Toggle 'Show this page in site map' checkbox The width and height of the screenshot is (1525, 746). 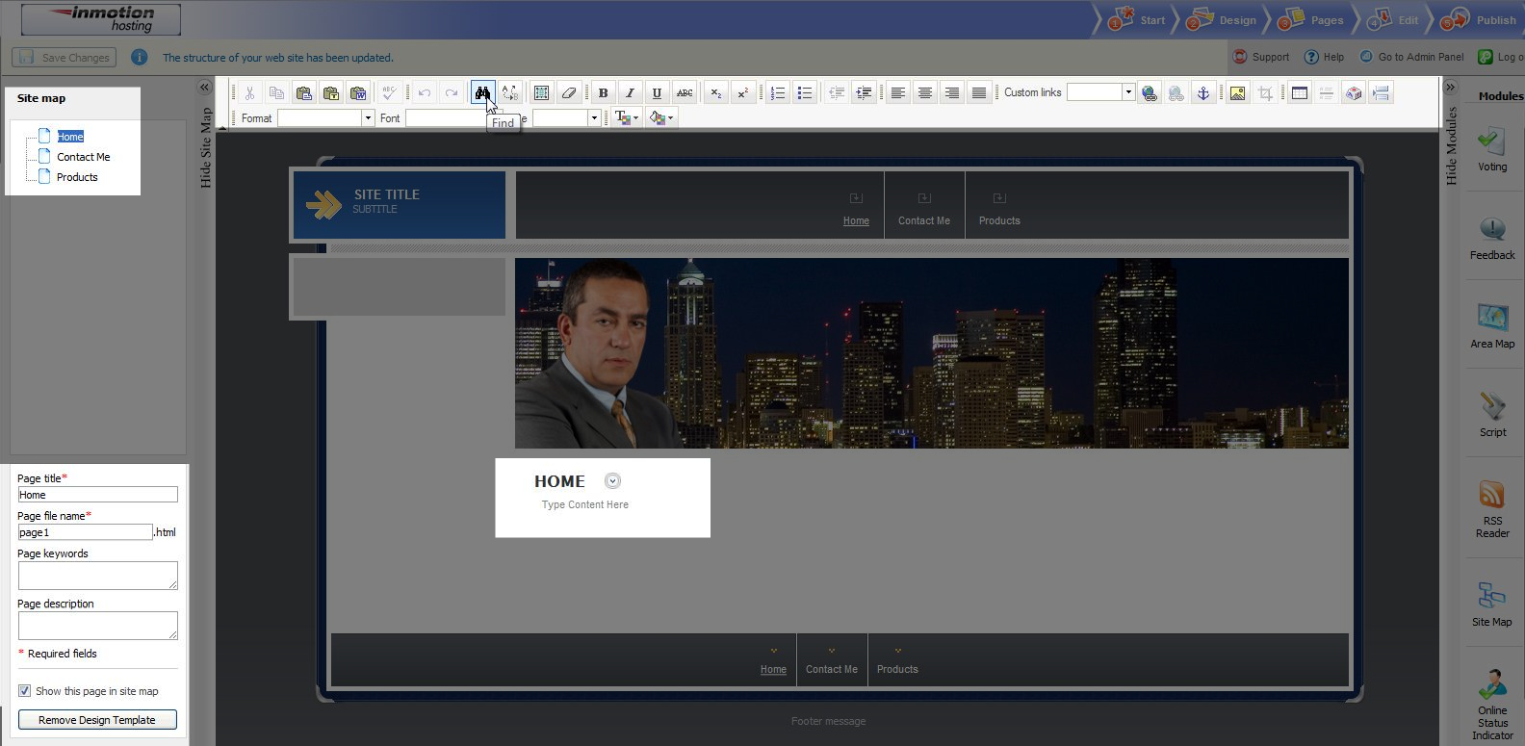pos(25,691)
